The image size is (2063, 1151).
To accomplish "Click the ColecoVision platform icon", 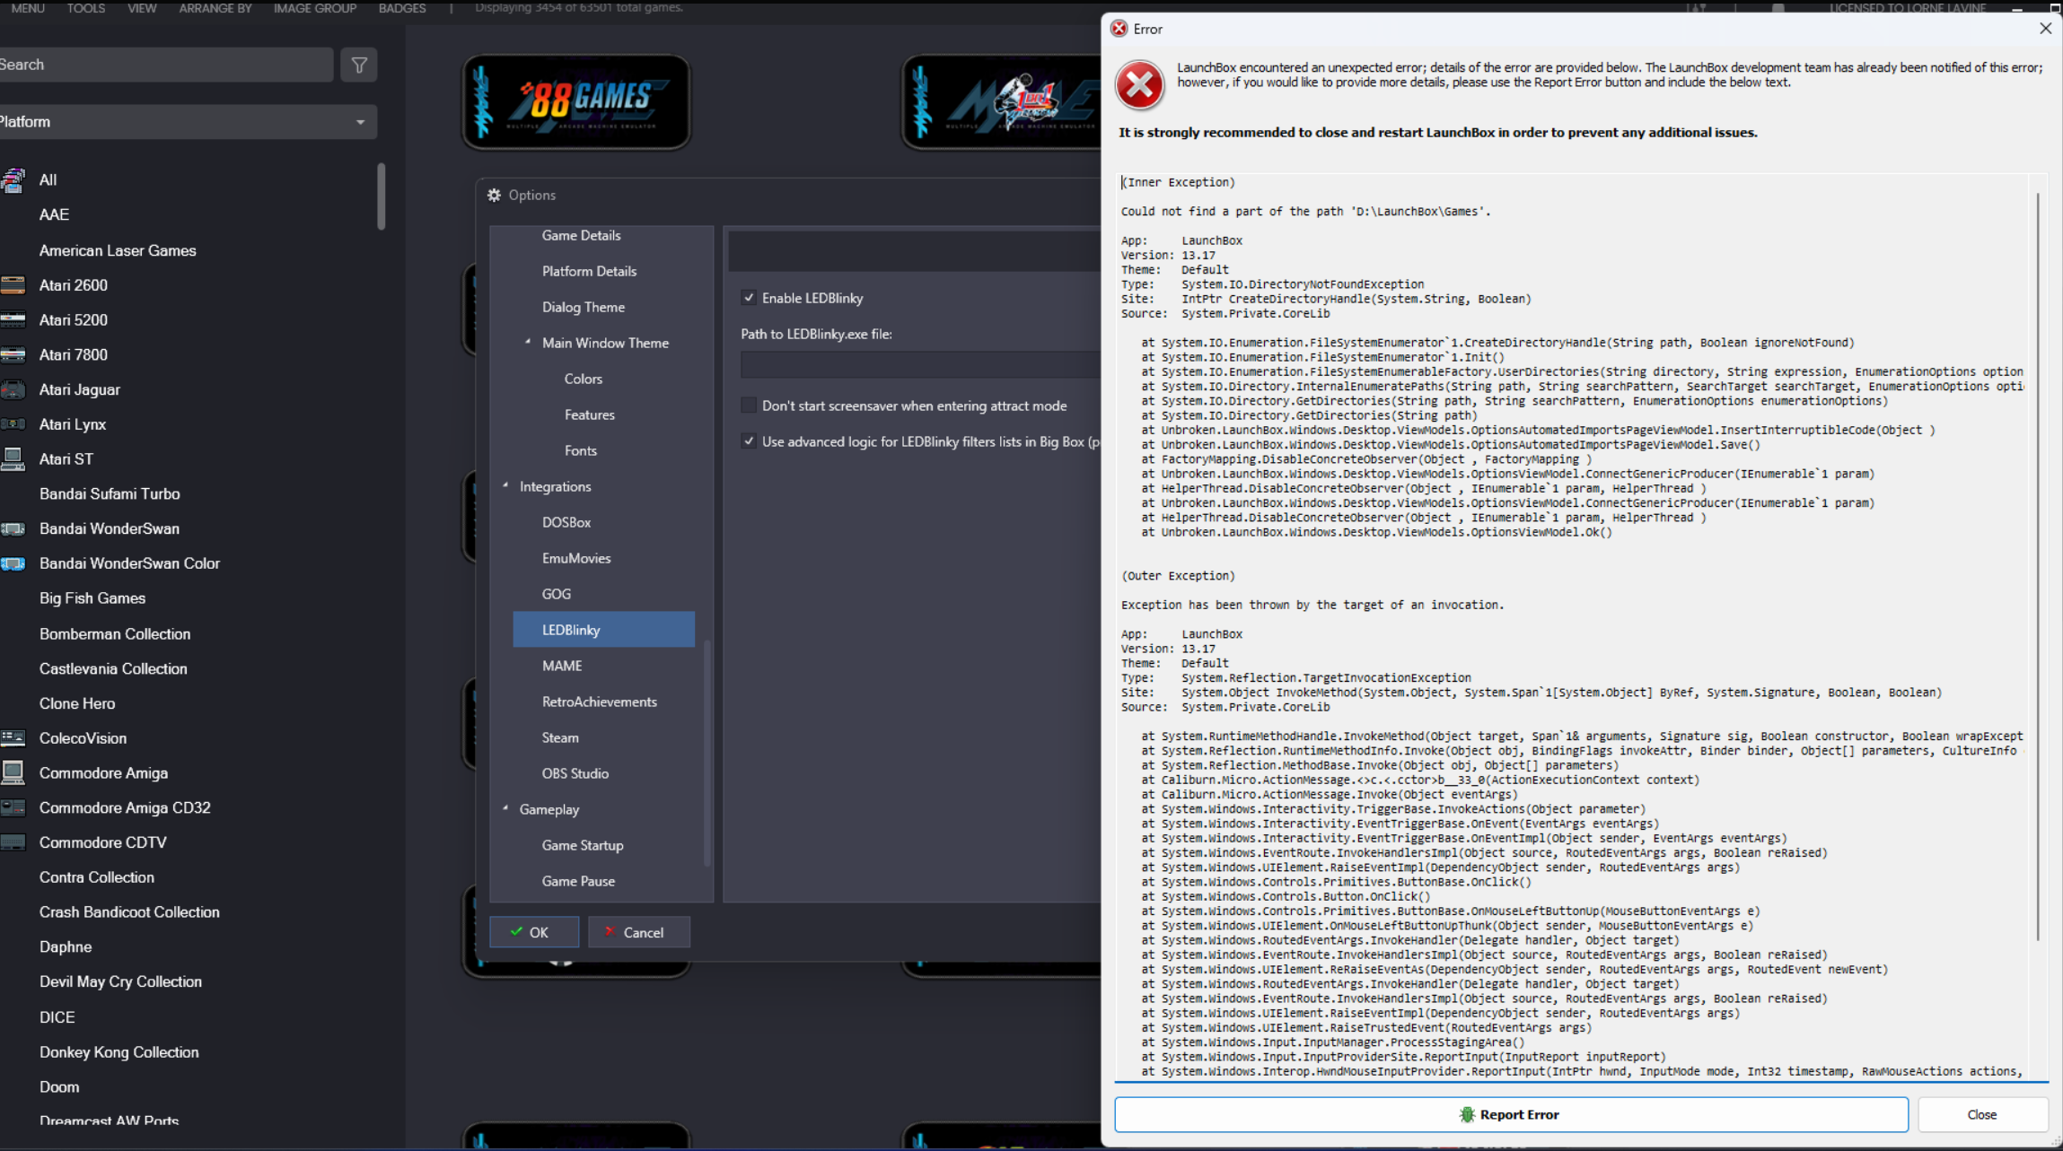I will coord(13,737).
